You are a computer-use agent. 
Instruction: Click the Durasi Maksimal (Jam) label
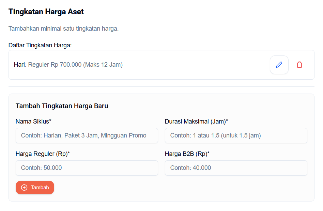196,121
